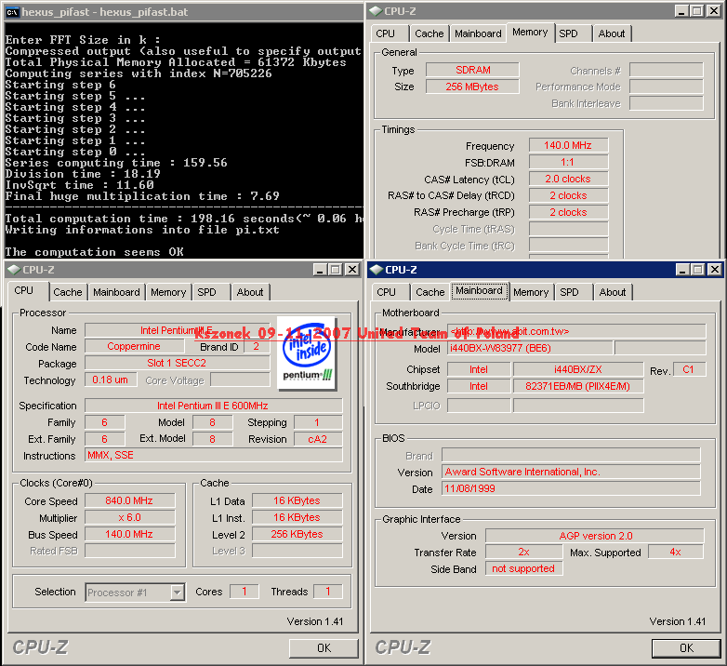Click the FSB:DRAM ratio field 1:1
The height and width of the screenshot is (666, 727).
pyautogui.click(x=568, y=163)
